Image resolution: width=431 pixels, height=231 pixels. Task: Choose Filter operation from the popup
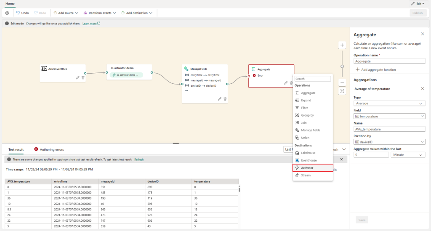313,108
